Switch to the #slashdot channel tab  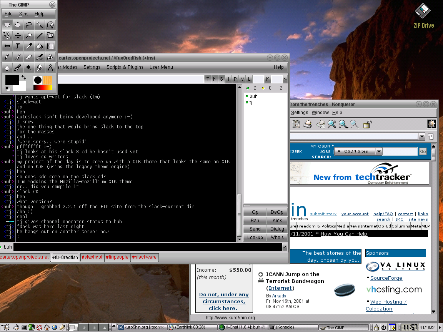[92, 257]
